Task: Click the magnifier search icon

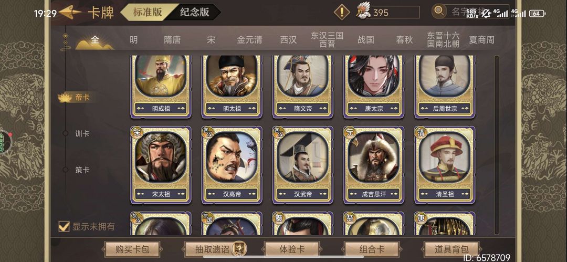Action: 439,11
